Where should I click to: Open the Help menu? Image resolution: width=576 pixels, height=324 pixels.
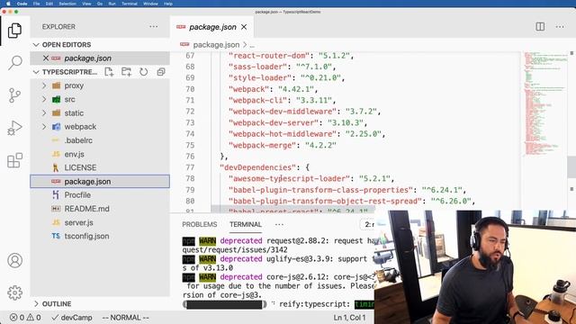[168, 4]
